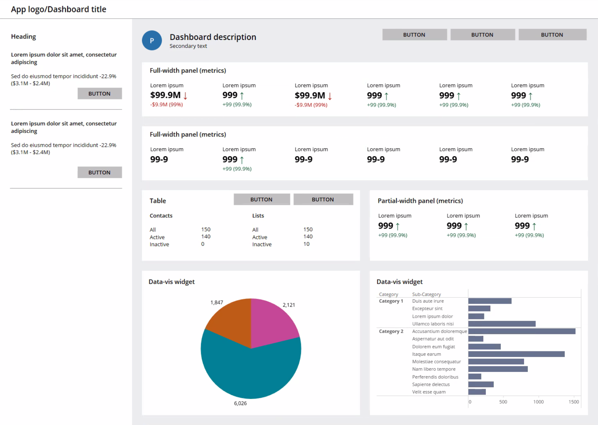598x425 pixels.
Task: Click the Heading label in the sidebar
Action: pos(23,36)
